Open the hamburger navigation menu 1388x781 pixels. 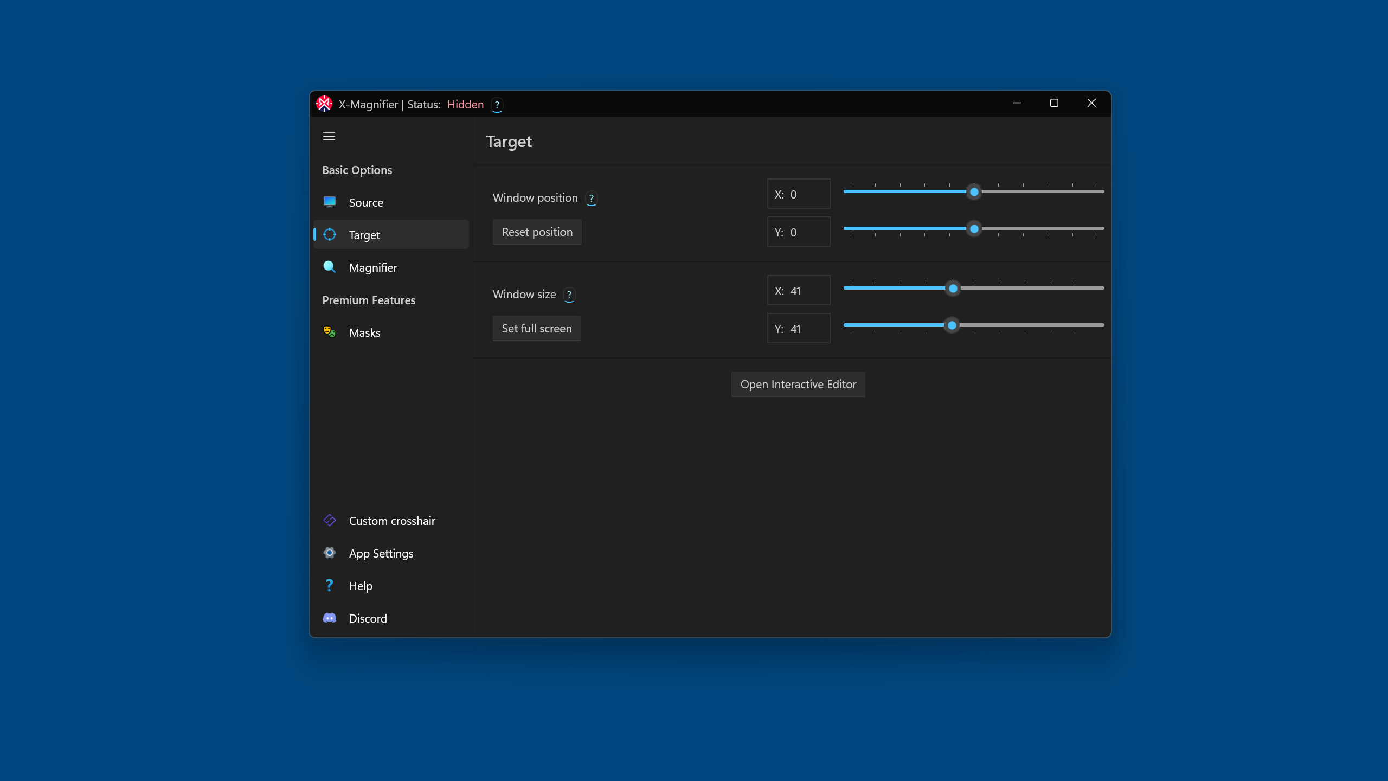click(329, 136)
